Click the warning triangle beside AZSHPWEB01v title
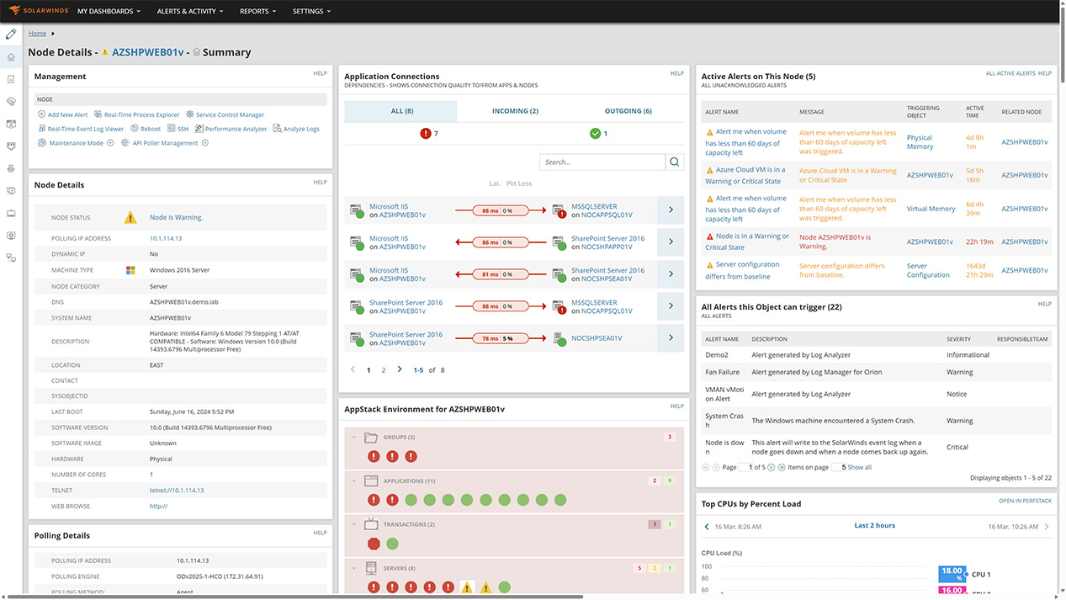 click(105, 51)
